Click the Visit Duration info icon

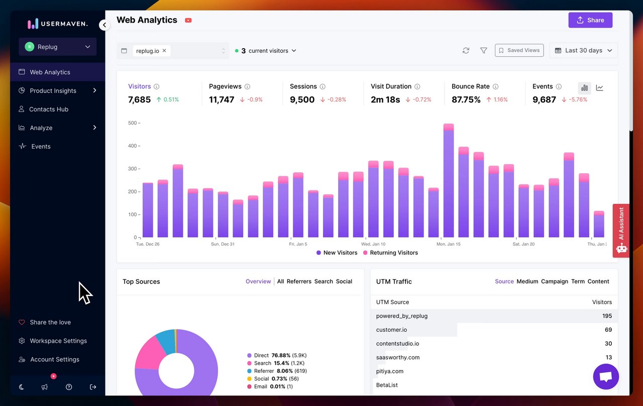click(417, 87)
